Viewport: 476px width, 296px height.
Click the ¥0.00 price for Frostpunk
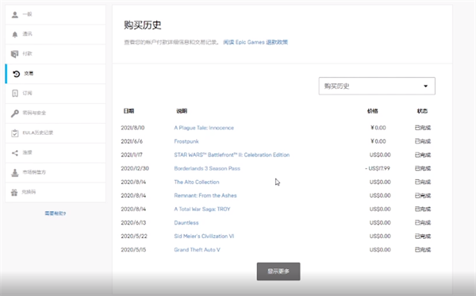point(378,141)
